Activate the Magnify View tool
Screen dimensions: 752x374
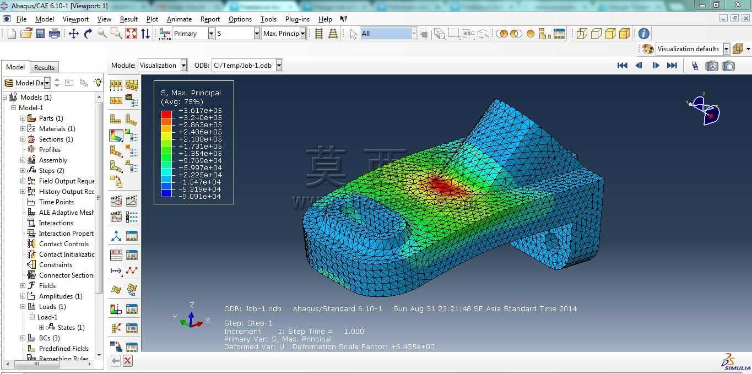click(x=102, y=34)
